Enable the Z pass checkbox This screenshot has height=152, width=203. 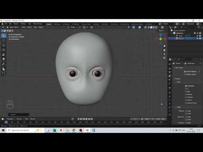click(x=186, y=89)
